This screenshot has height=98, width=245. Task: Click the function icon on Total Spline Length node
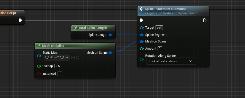click(75, 28)
